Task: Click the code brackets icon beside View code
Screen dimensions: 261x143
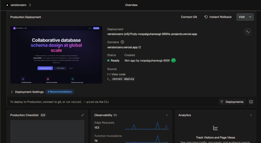Action: [109, 74]
